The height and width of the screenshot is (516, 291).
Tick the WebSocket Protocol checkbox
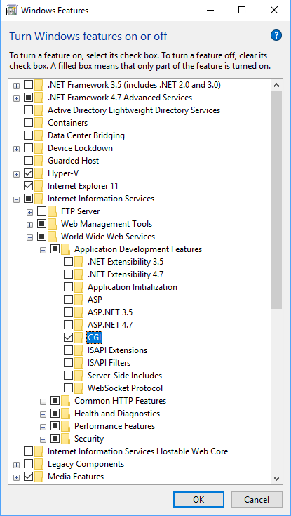69,388
